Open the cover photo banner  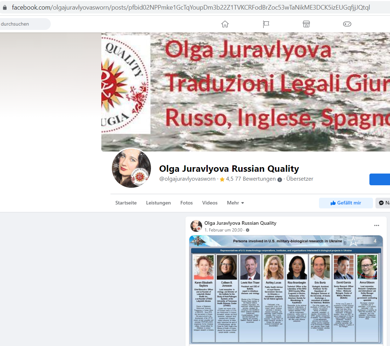coord(245,92)
